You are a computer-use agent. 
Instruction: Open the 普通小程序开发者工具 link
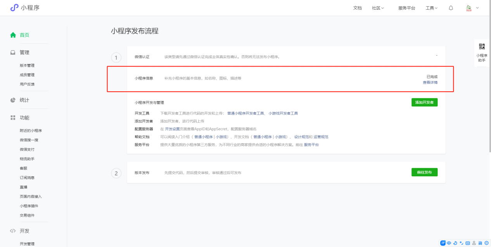(245, 113)
